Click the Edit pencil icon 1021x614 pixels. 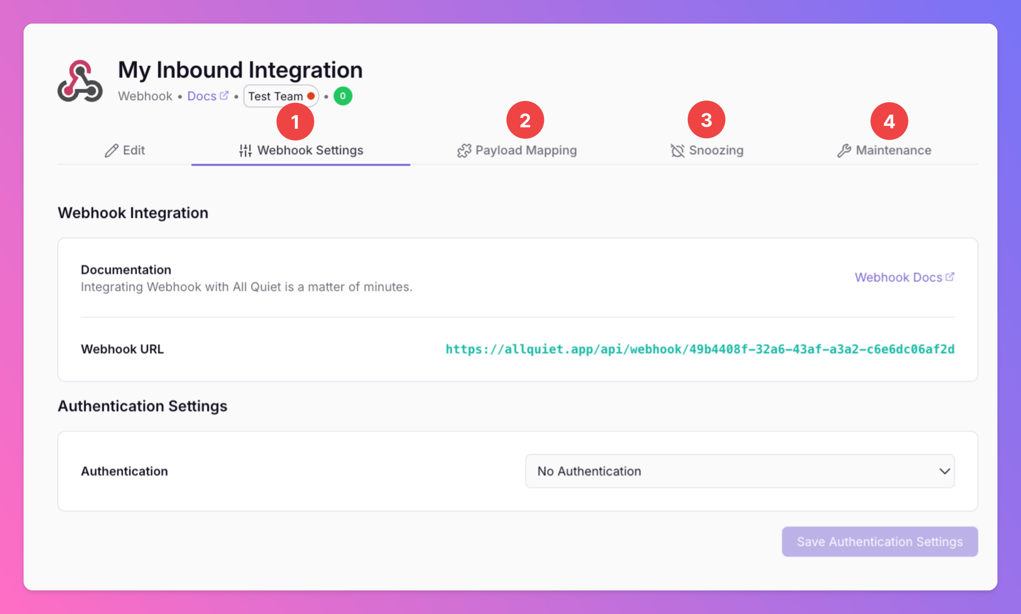[111, 151]
